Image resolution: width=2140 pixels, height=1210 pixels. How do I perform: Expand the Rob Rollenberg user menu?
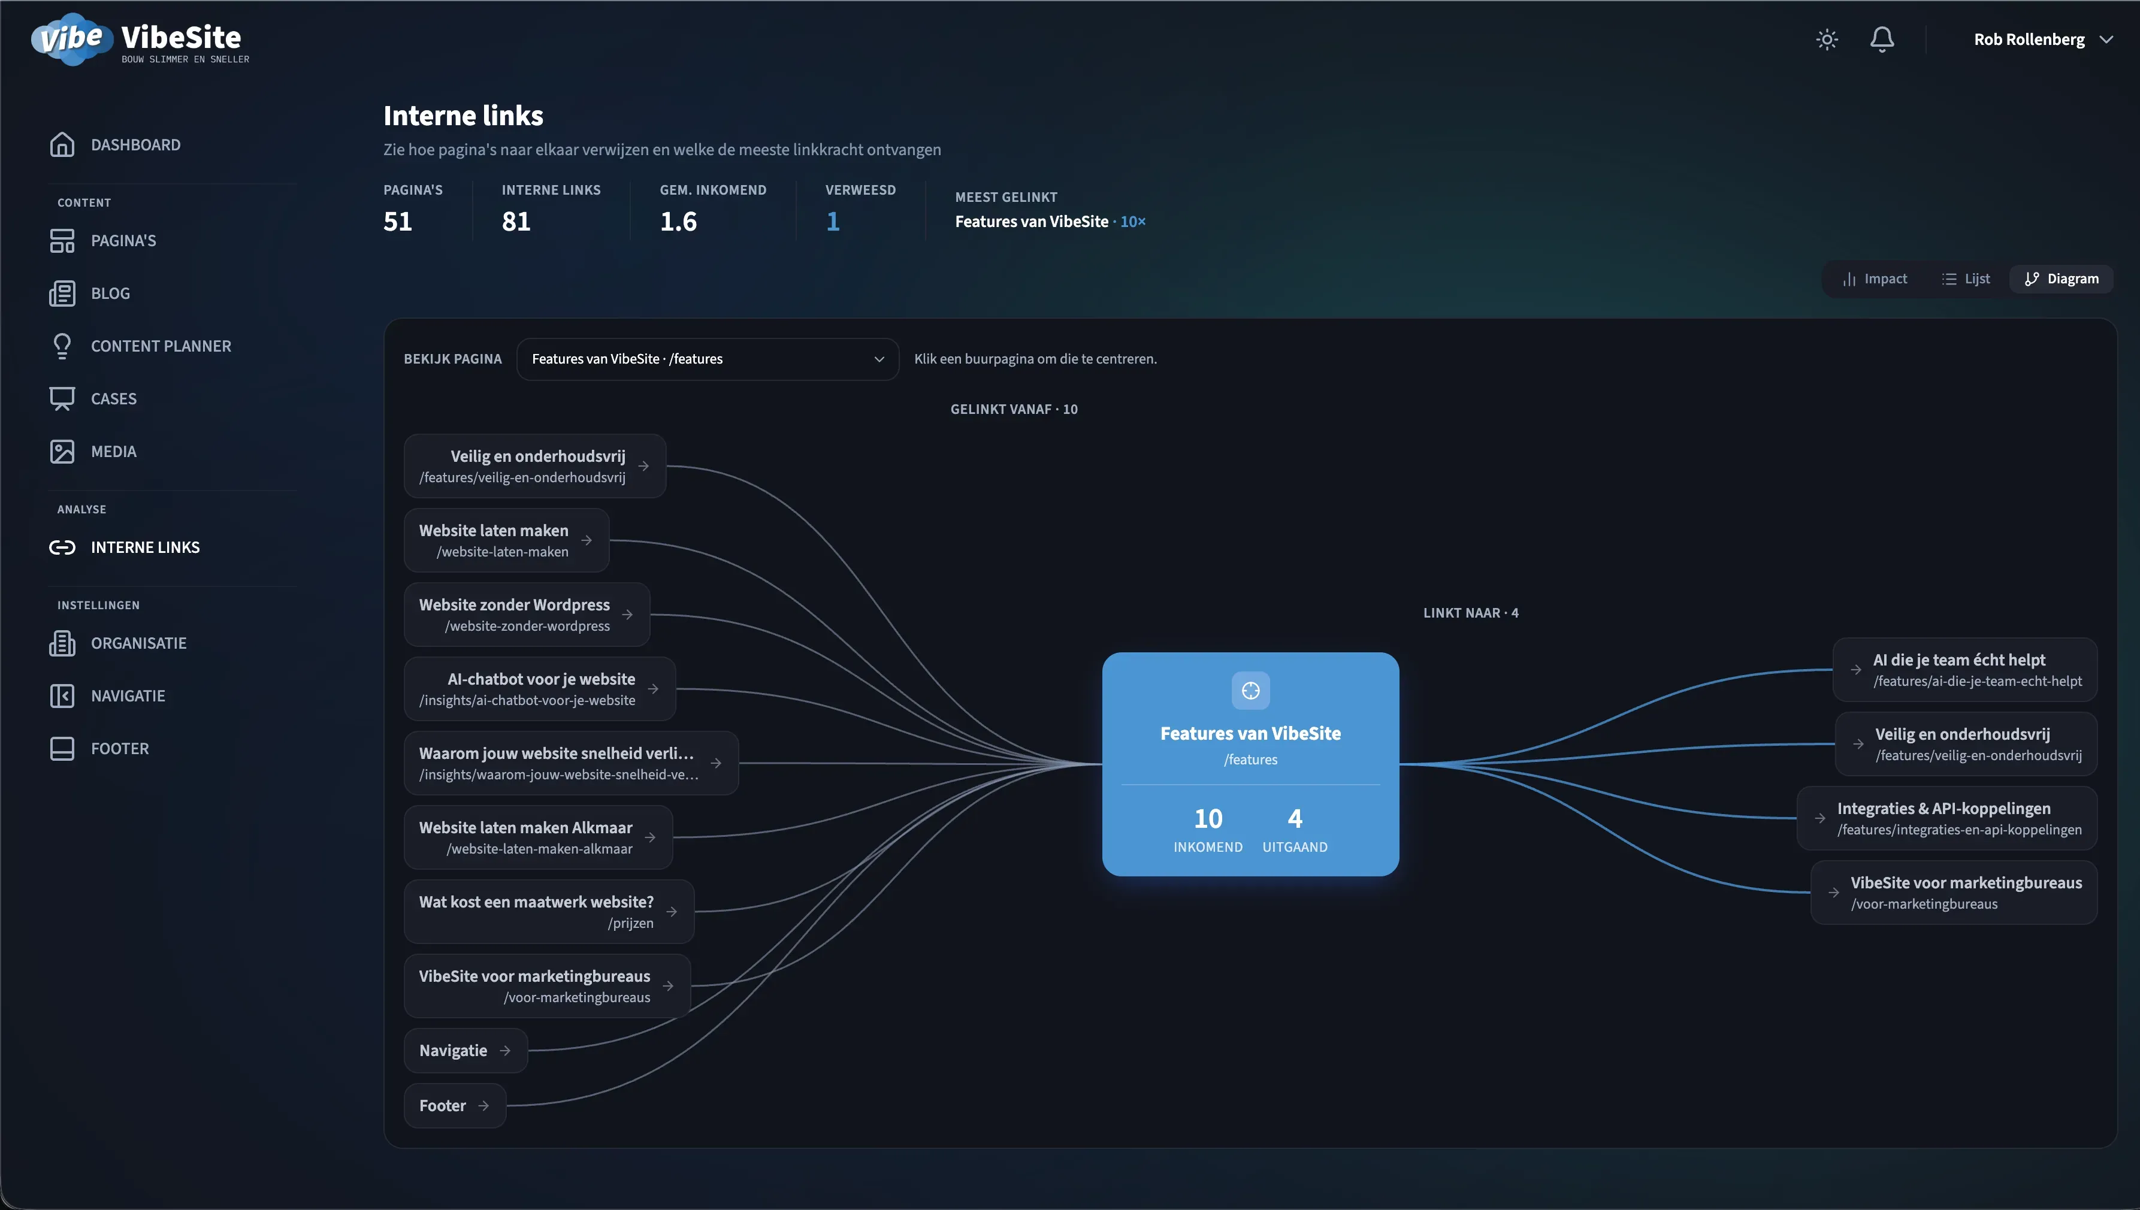click(2043, 39)
